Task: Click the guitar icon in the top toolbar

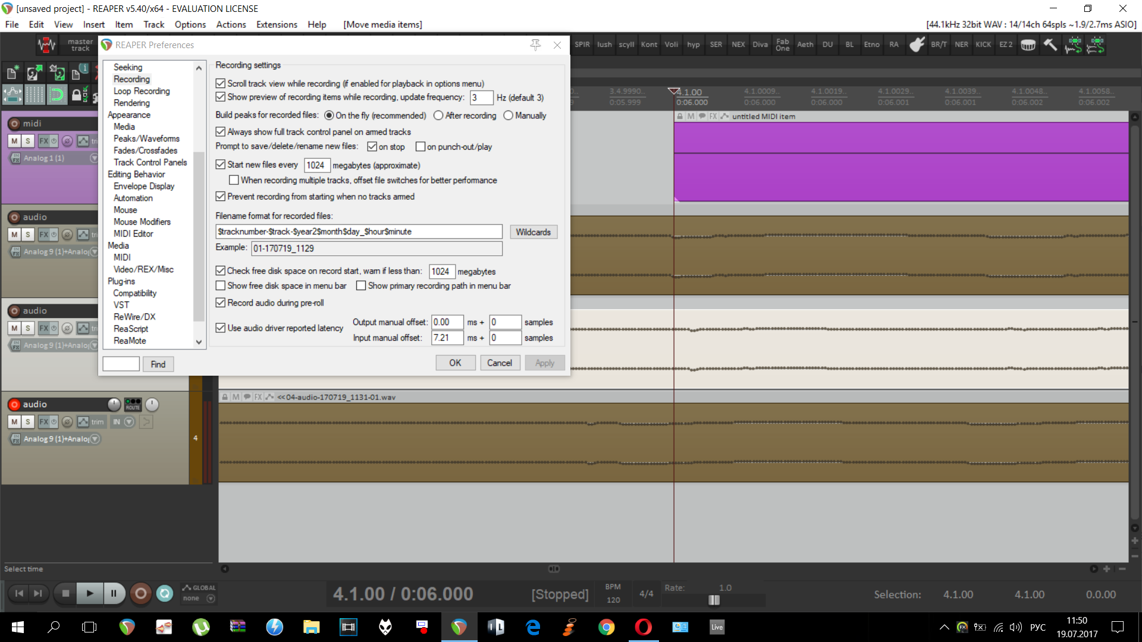Action: coord(917,45)
